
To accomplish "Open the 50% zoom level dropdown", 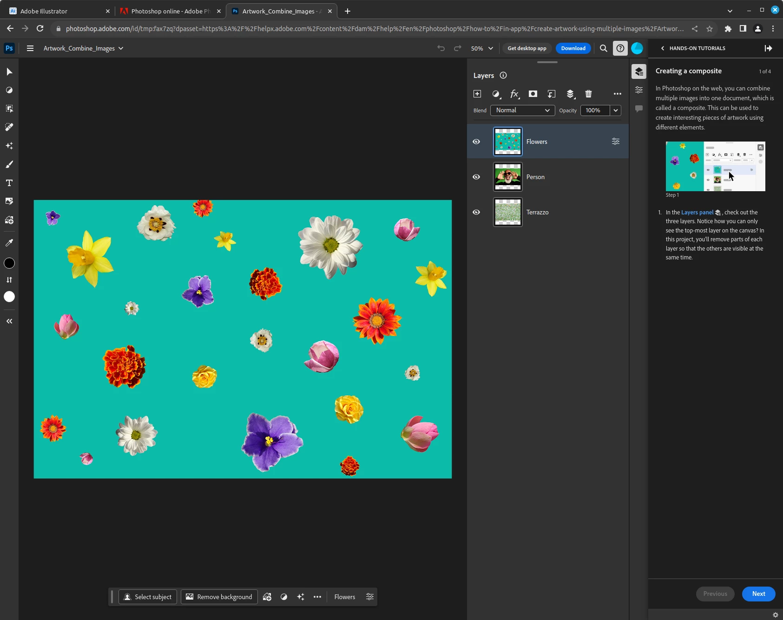I will (482, 48).
